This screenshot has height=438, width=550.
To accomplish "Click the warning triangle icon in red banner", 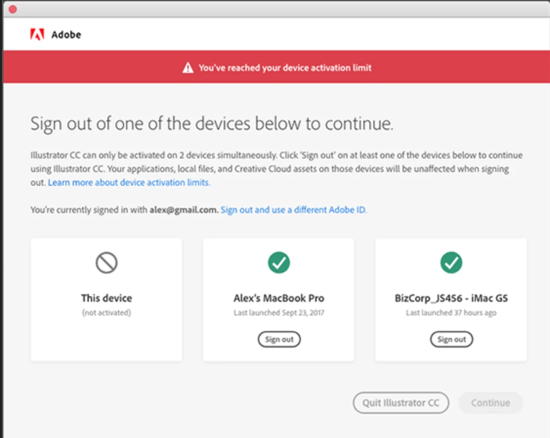I will point(188,68).
